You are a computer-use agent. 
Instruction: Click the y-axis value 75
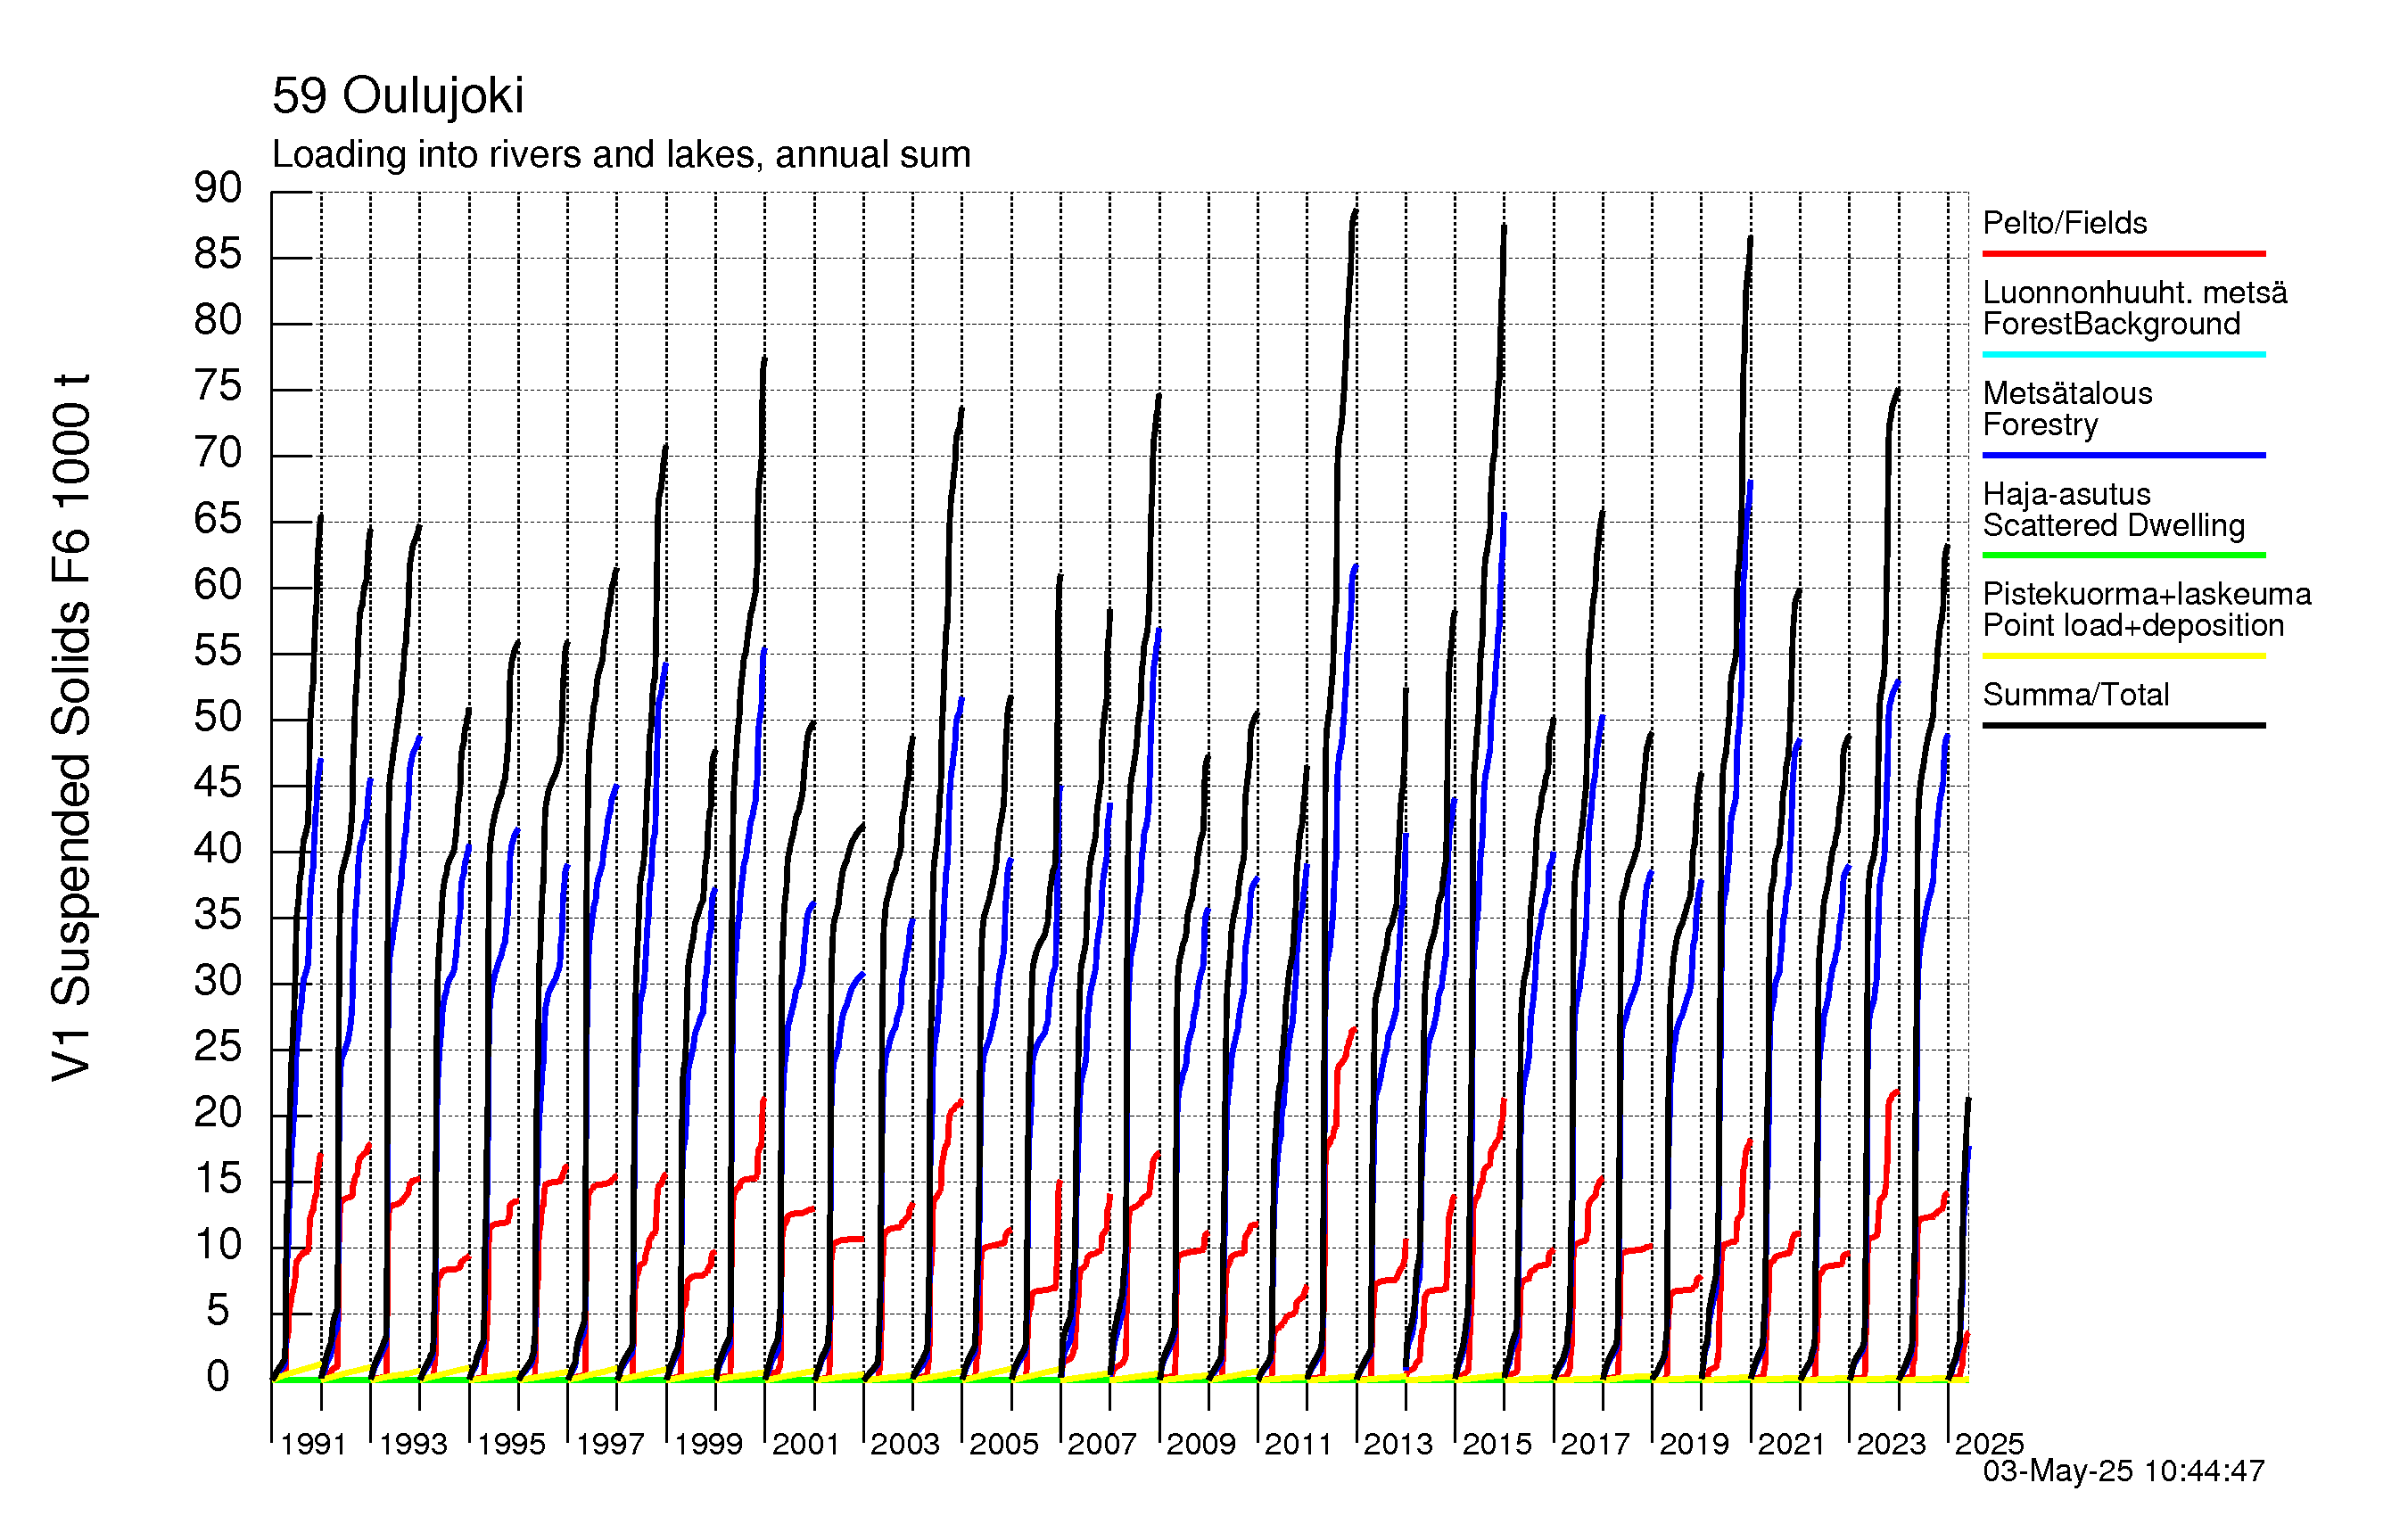218,386
